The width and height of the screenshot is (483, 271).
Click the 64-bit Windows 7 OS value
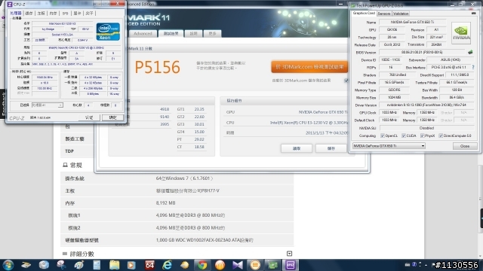point(184,178)
